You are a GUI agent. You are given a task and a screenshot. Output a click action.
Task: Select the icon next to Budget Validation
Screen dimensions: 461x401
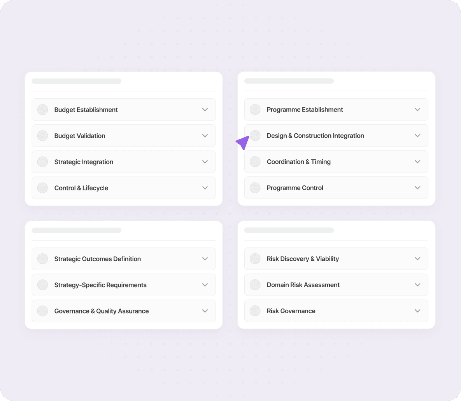[42, 135]
